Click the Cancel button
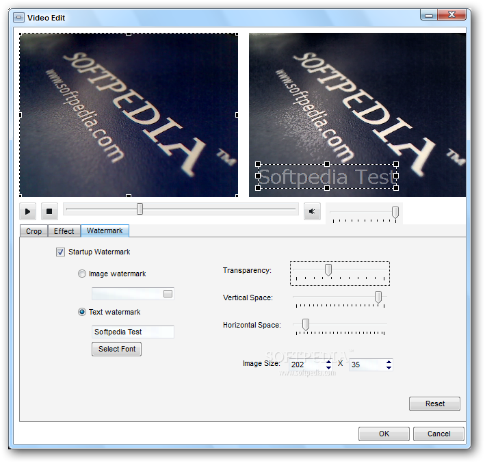Viewport: 485px width, 463px height. [x=438, y=434]
